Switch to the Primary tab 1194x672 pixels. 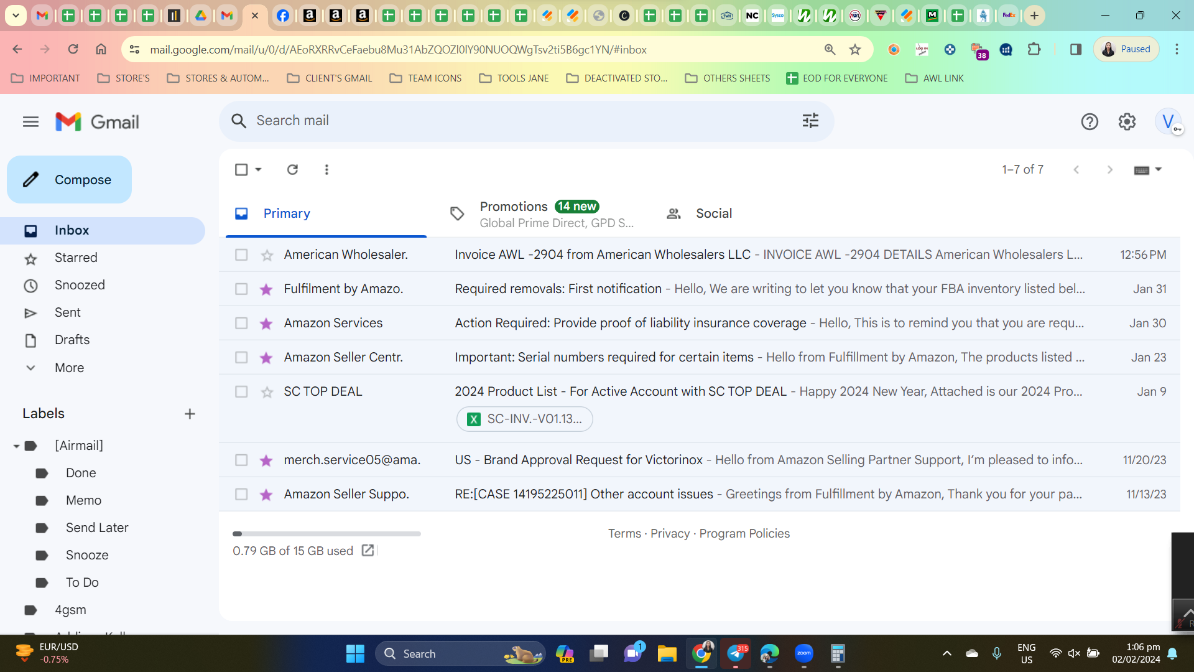point(326,213)
